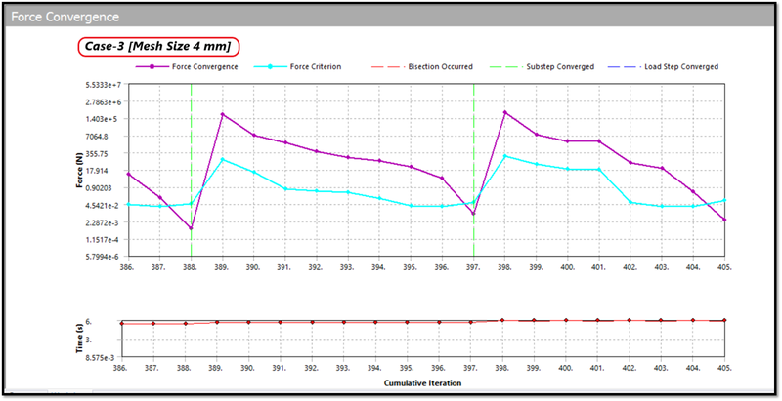Select purple Force Convergence point at iteration 386

point(129,174)
